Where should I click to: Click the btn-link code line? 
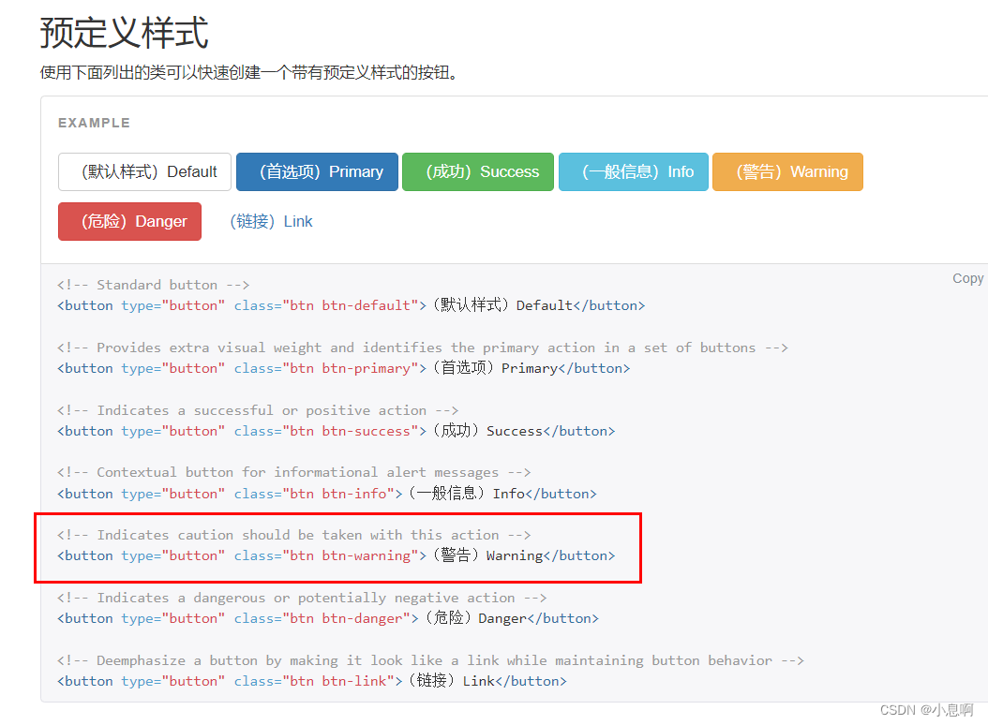coord(312,681)
